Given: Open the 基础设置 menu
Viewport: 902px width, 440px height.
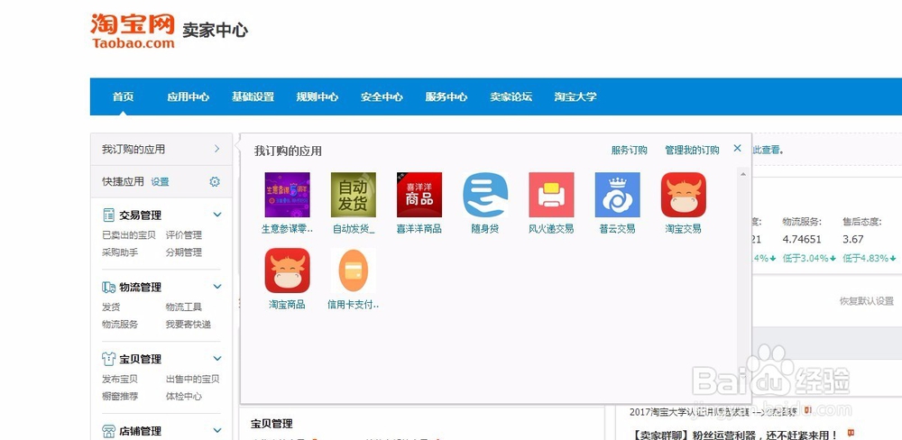Looking at the screenshot, I should 253,96.
